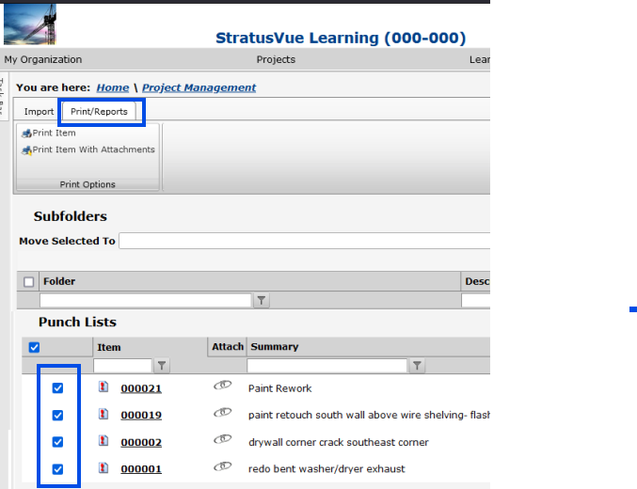Viewport: 637px width, 489px height.
Task: Sort by the Summary column header
Action: click(275, 347)
